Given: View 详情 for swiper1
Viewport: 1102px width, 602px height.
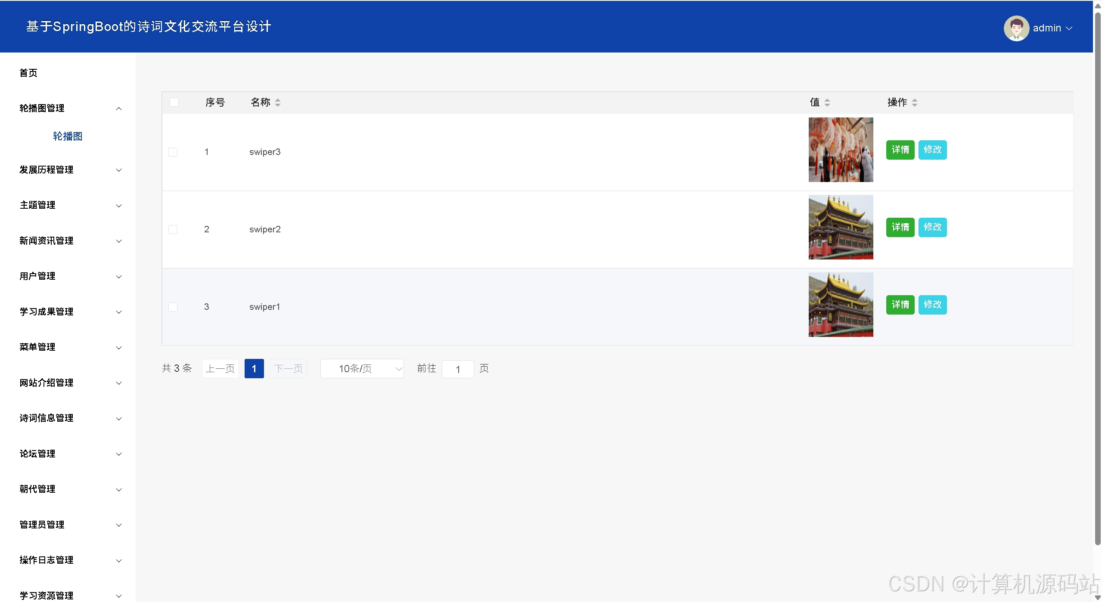Looking at the screenshot, I should [x=900, y=305].
